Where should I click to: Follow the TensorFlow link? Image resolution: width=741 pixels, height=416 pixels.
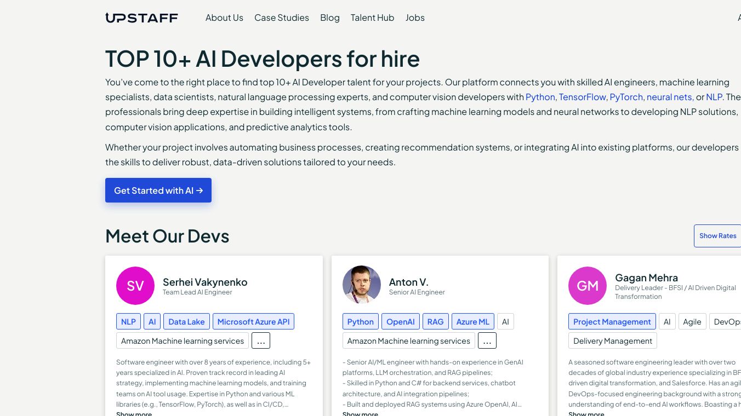(583, 97)
